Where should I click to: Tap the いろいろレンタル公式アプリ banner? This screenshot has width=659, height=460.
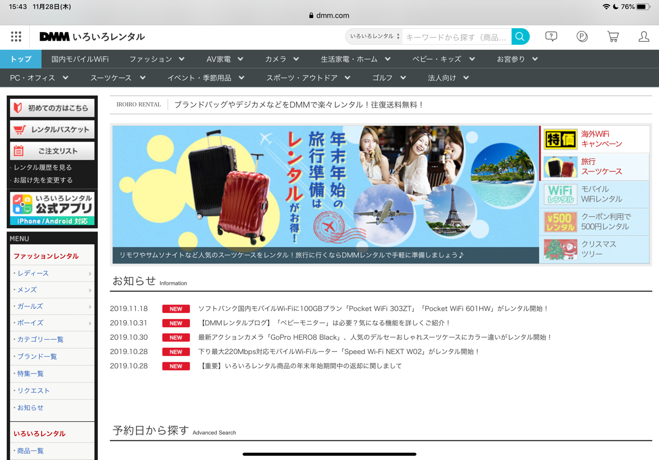click(x=52, y=208)
